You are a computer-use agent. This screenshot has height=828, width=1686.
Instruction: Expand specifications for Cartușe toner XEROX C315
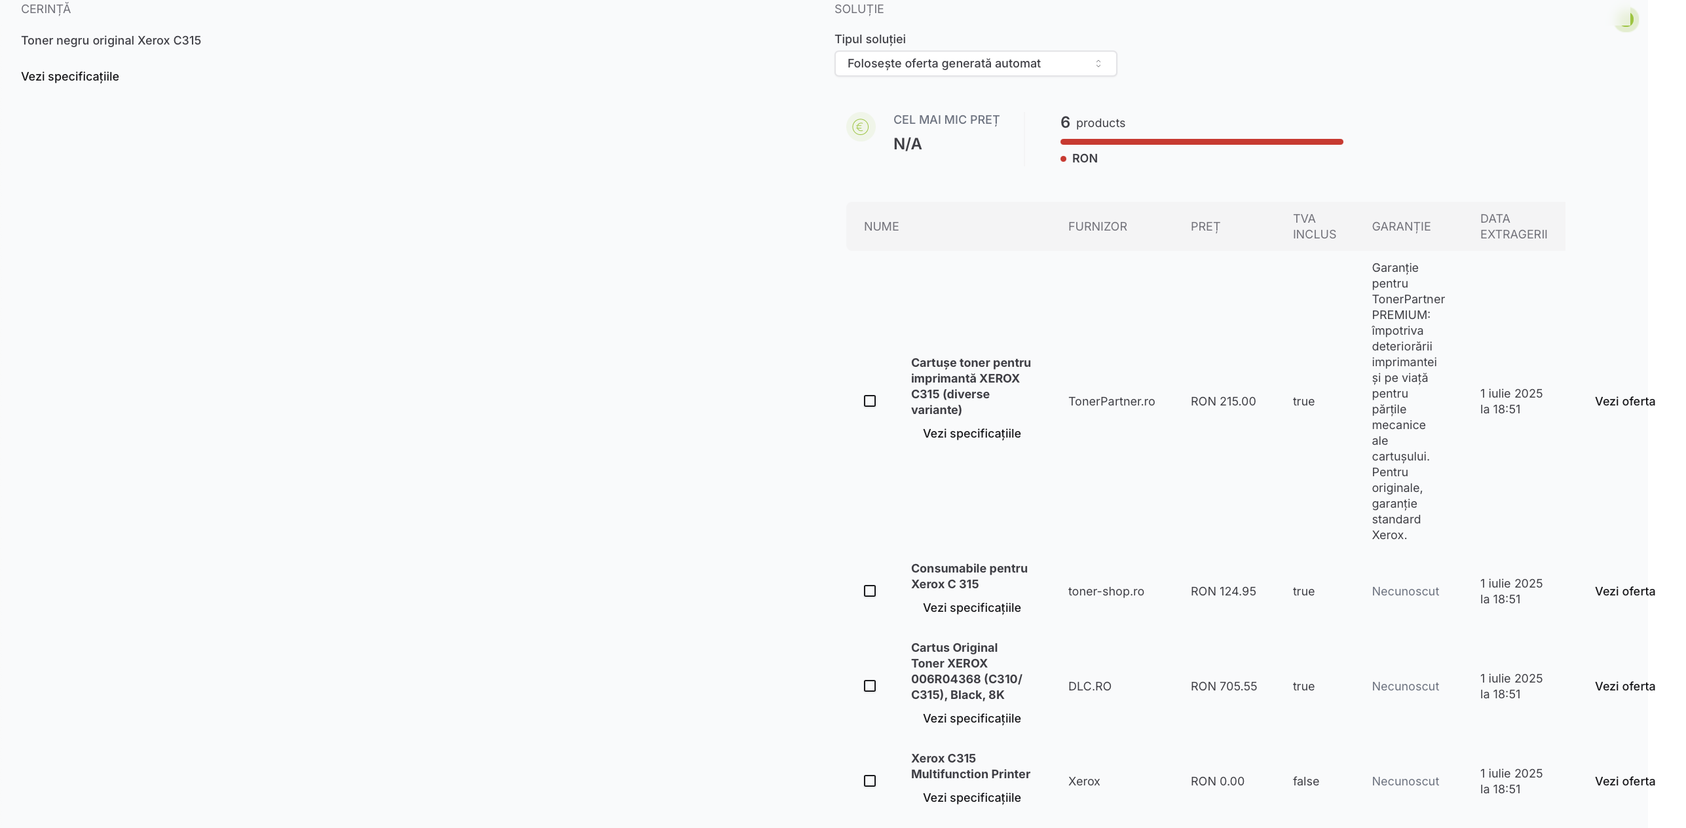point(971,434)
